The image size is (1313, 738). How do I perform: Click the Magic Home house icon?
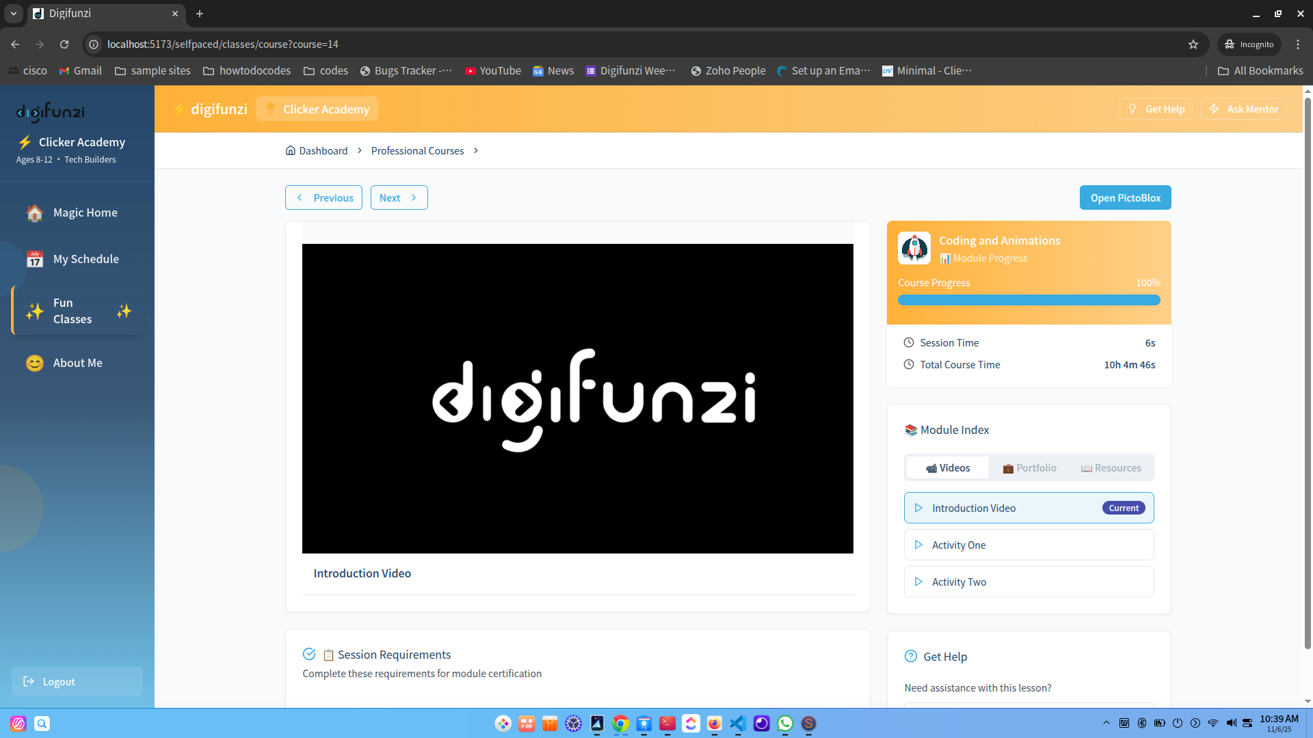pos(35,213)
